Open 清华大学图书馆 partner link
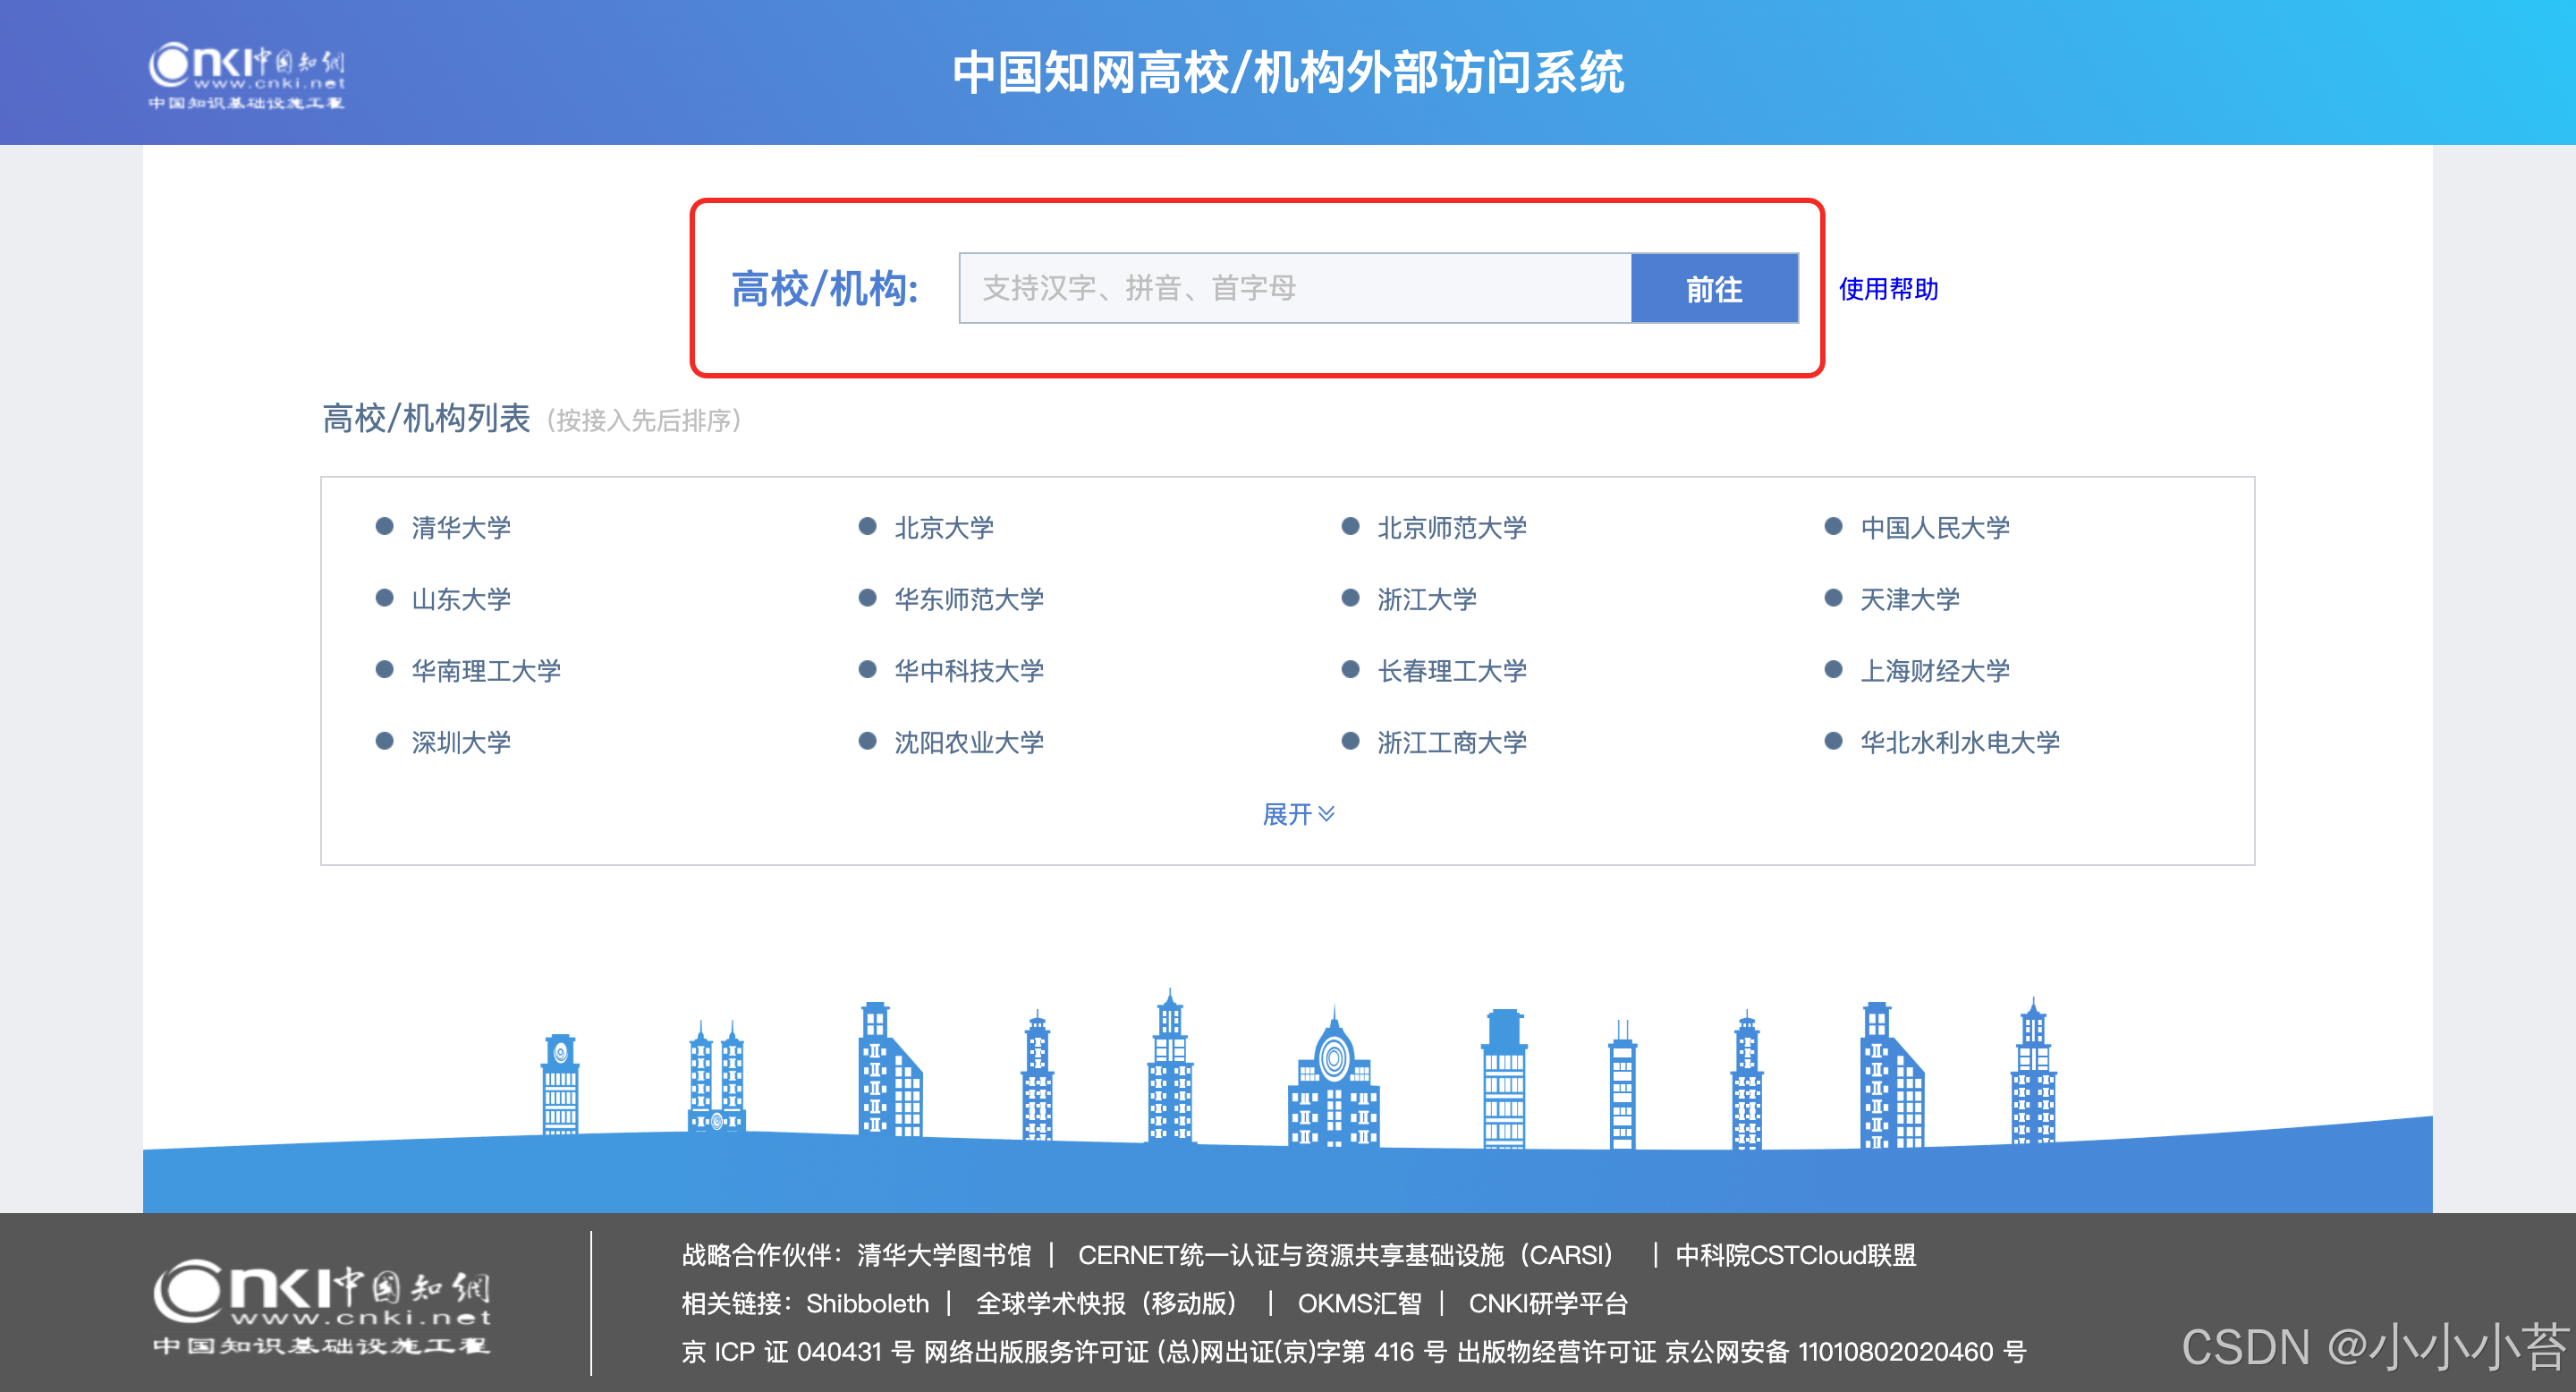The image size is (2576, 1392). click(943, 1255)
